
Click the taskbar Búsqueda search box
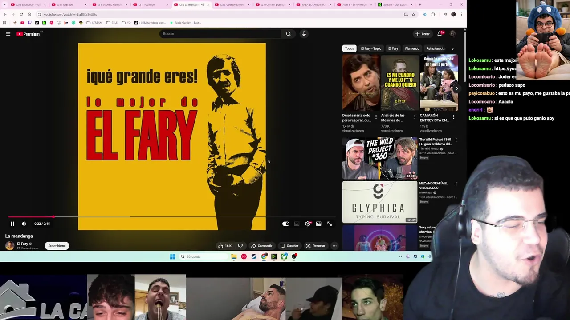[202, 256]
